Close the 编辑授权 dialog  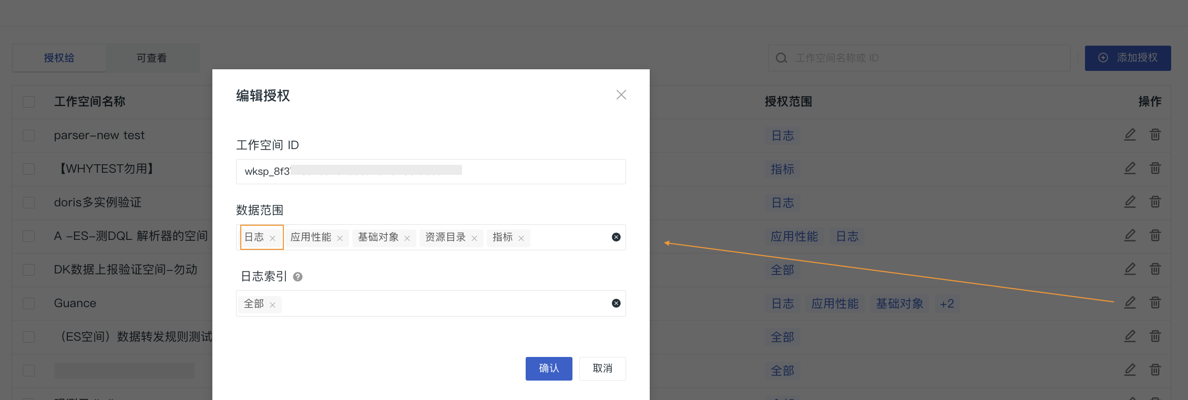pyautogui.click(x=621, y=94)
